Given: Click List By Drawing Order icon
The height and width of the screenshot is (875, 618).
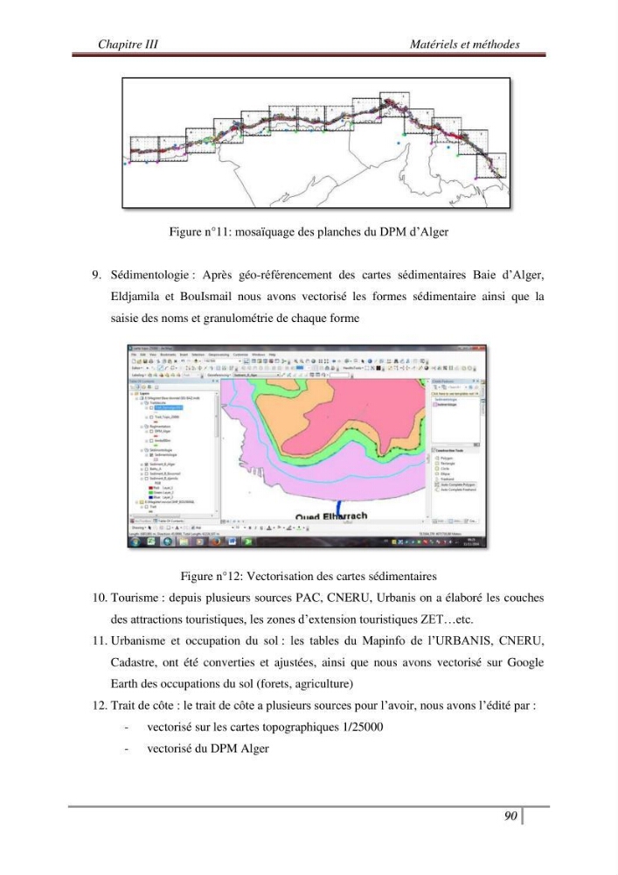Looking at the screenshot, I should point(132,387).
